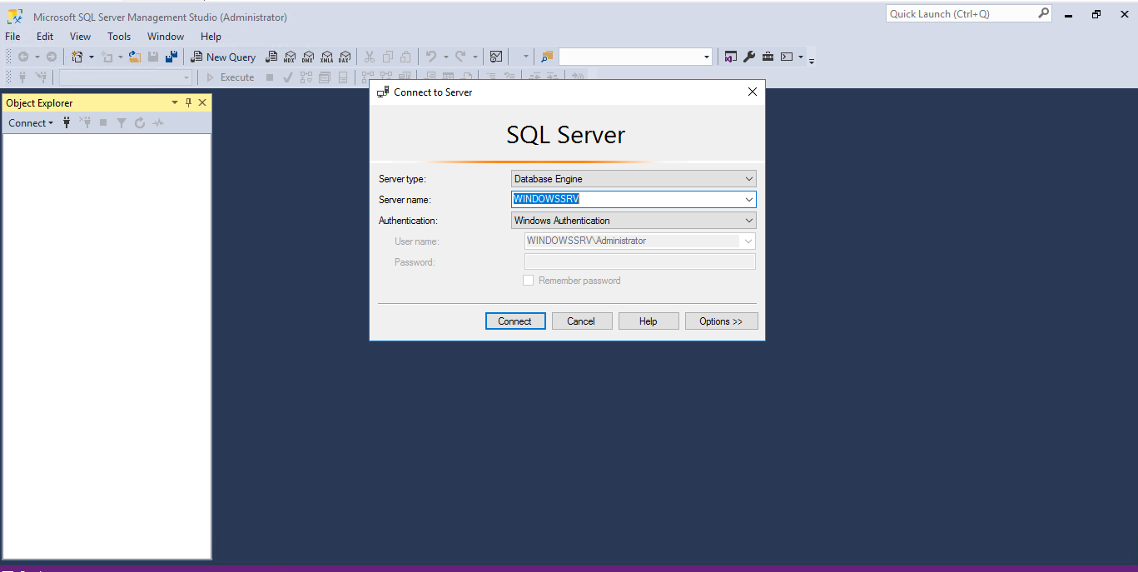Open a new DAX query

(345, 57)
